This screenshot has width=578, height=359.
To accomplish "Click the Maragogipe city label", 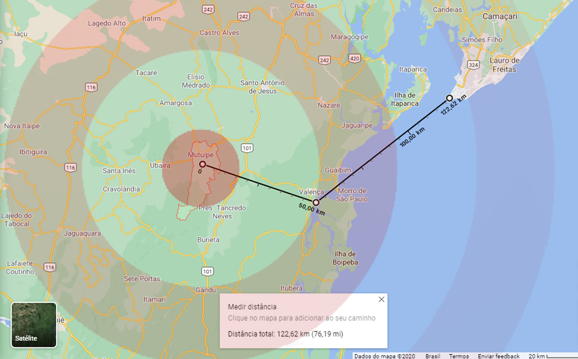I will pos(349,37).
